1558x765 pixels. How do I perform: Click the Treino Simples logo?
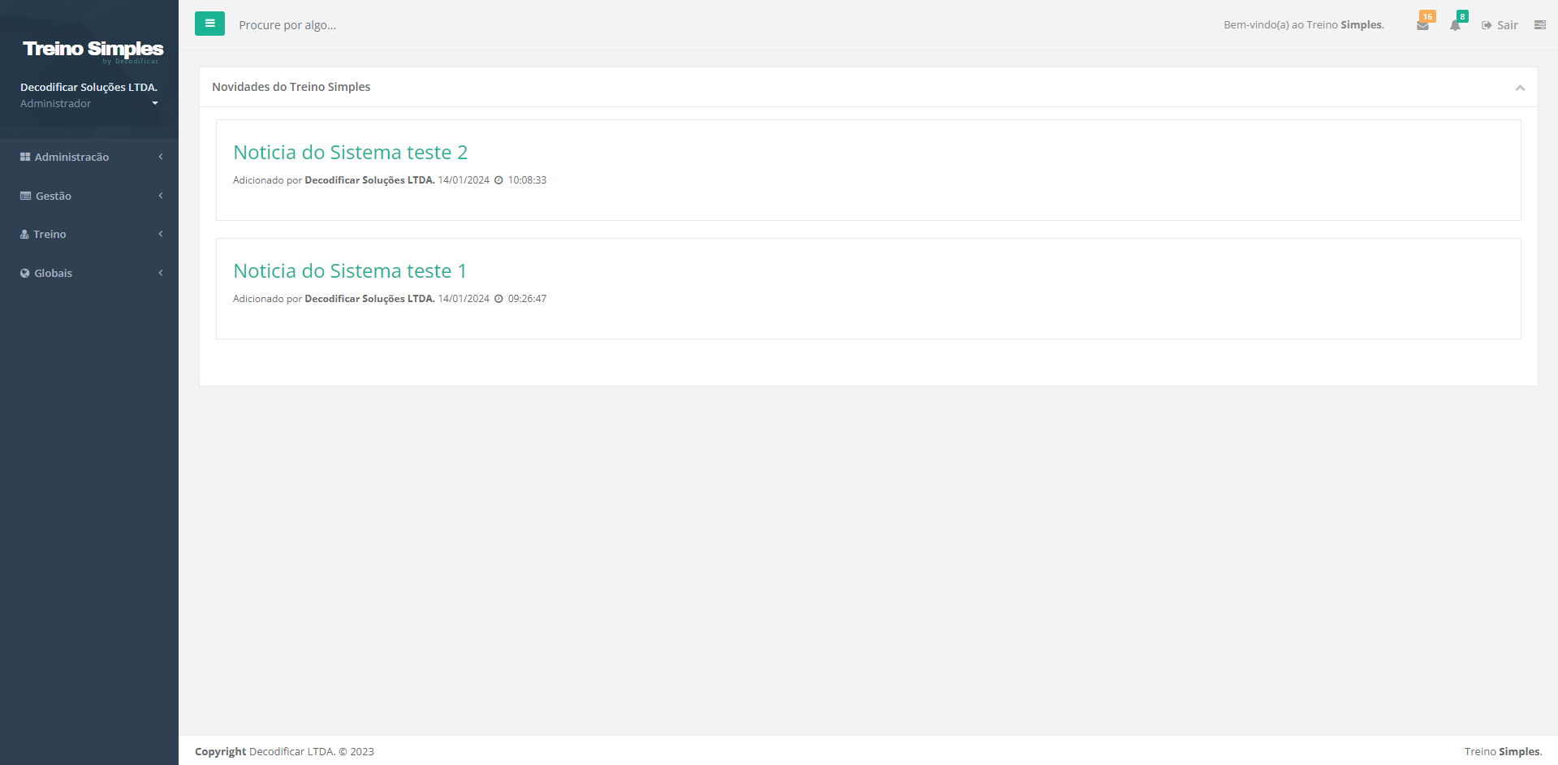(x=93, y=50)
